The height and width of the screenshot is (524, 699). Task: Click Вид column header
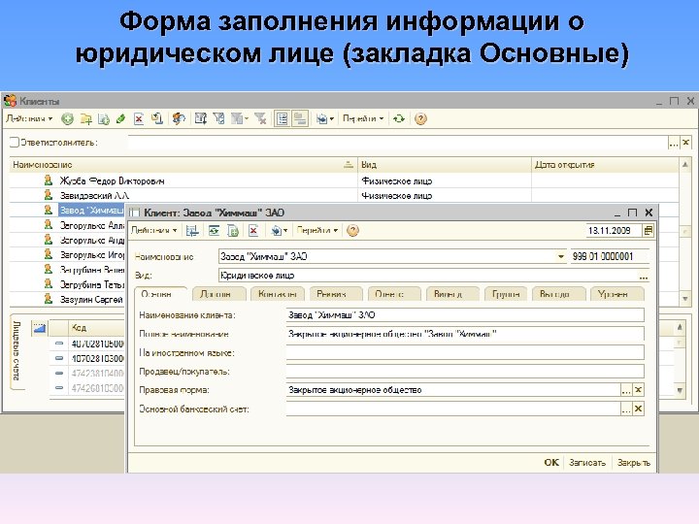pyautogui.click(x=445, y=165)
